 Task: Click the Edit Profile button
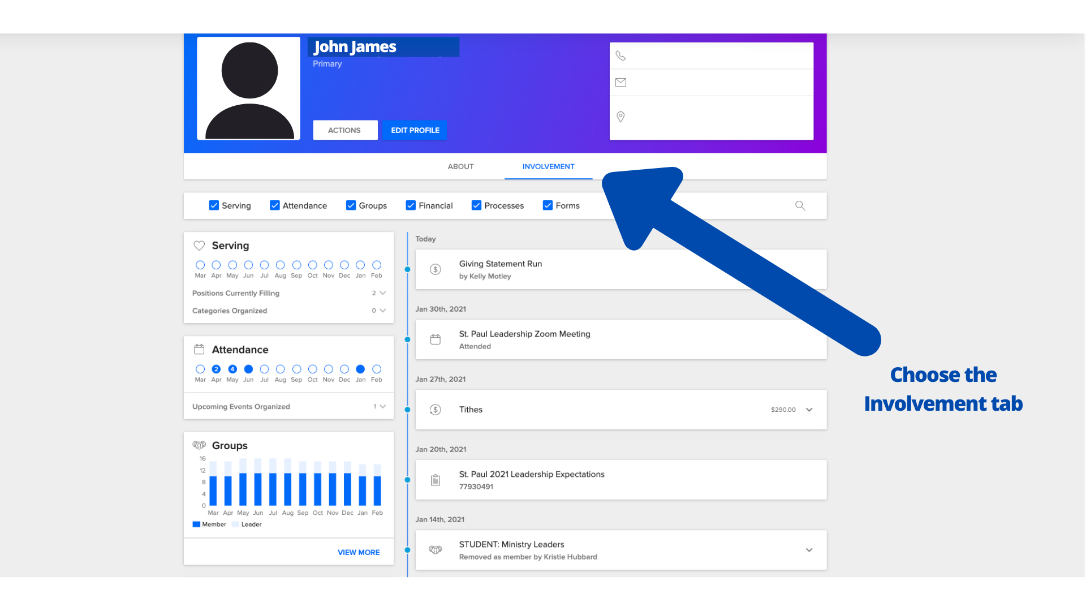[415, 130]
